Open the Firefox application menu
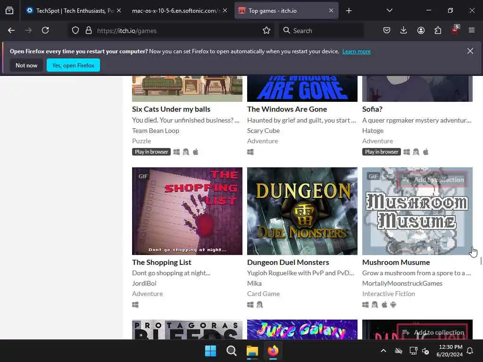 472,31
